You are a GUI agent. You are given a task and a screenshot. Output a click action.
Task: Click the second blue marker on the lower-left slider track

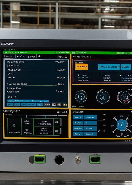45,117
